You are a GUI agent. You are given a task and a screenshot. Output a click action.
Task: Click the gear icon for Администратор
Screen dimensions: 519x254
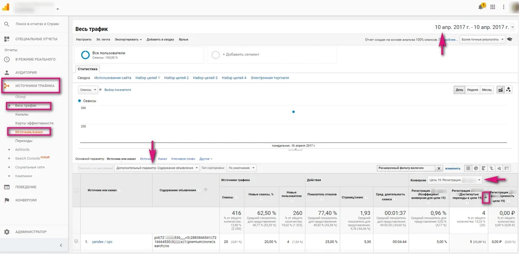click(7, 232)
